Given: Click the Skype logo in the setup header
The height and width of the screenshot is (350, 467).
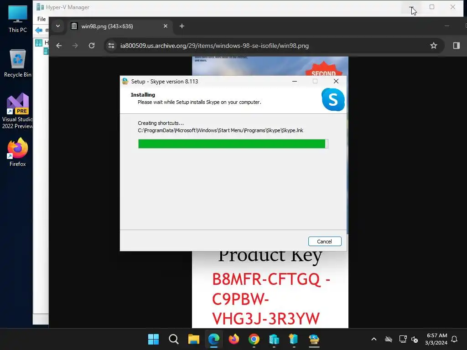Looking at the screenshot, I should pos(333,99).
